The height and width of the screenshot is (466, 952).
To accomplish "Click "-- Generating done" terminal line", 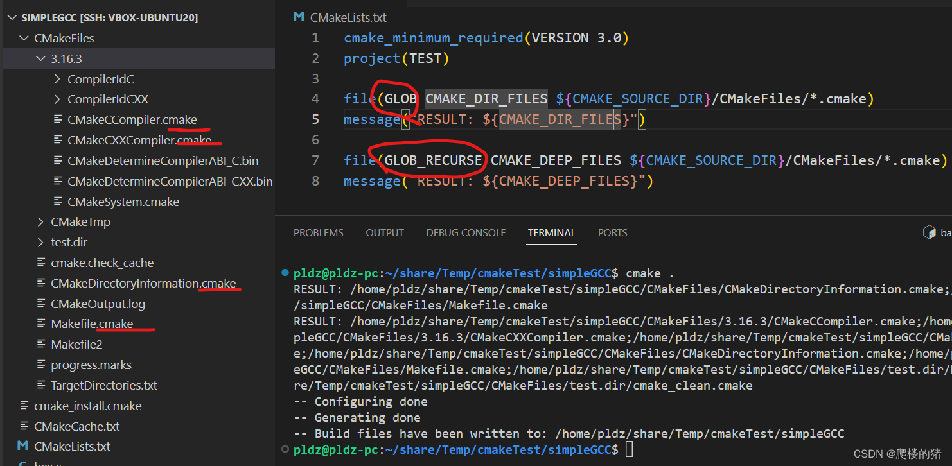I will (x=357, y=418).
